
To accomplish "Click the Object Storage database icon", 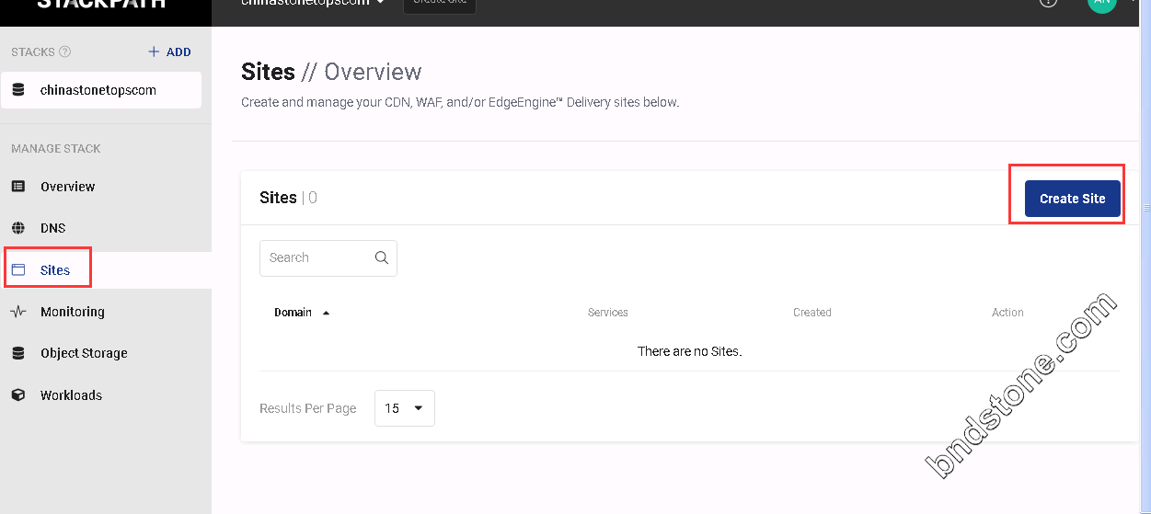I will (18, 353).
